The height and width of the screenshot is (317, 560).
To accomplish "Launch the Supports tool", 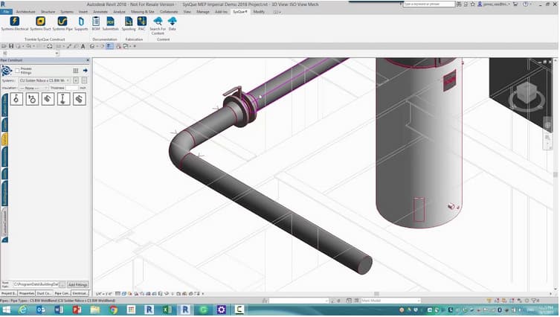I will [x=81, y=24].
